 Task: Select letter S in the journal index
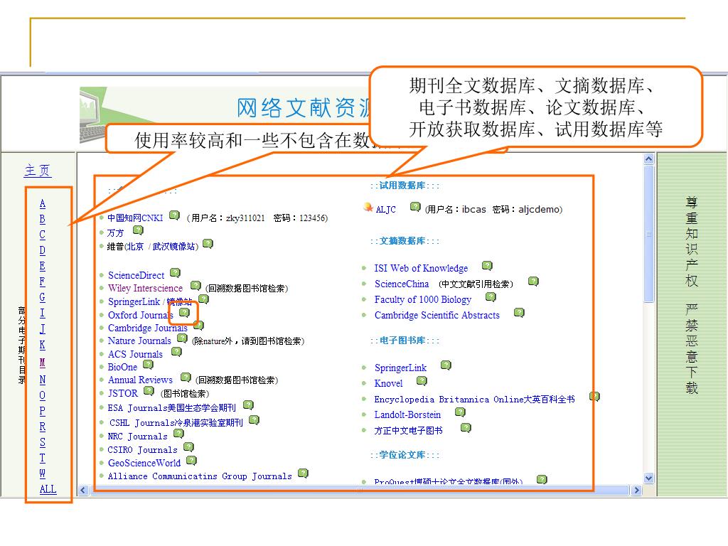click(42, 442)
